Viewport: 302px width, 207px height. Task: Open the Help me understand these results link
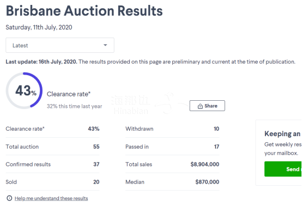[x=51, y=198]
